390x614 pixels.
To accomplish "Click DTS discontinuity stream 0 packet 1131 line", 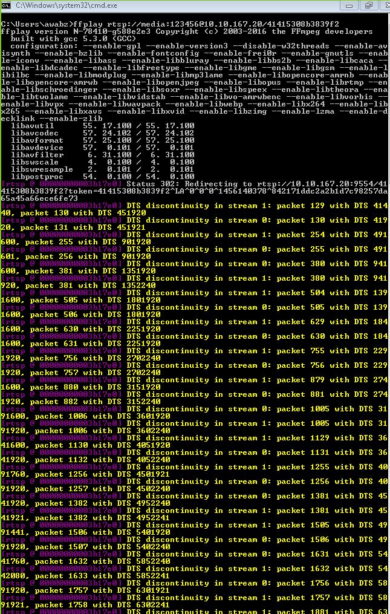I will click(x=194, y=452).
